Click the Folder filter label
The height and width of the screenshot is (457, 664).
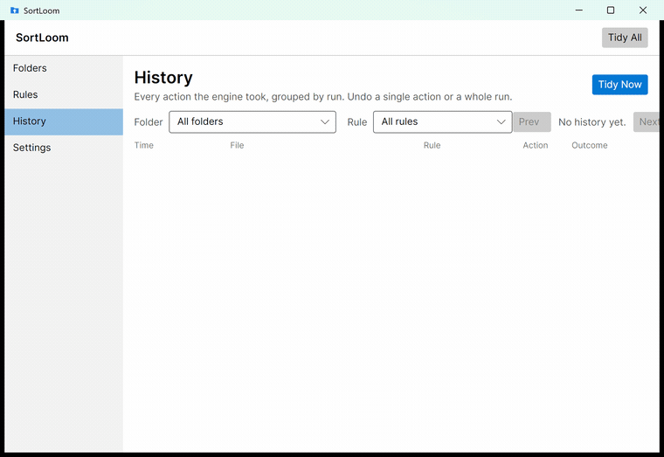coord(149,122)
